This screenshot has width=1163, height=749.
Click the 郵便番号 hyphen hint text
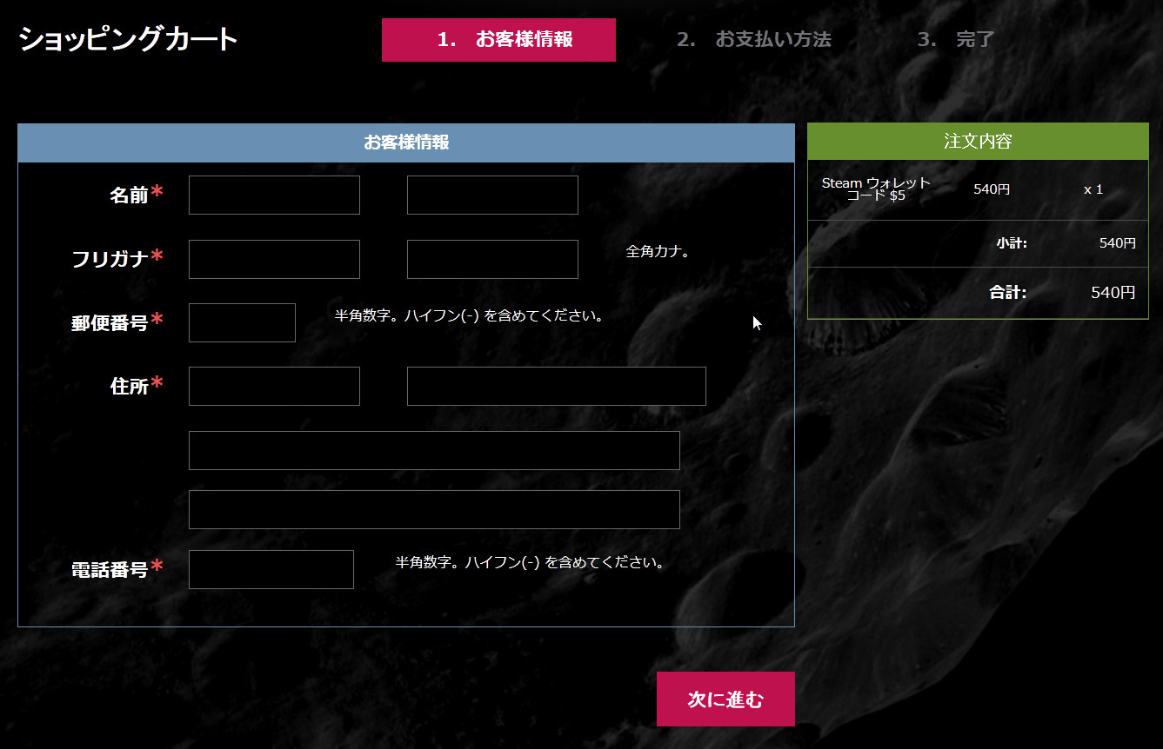coord(470,315)
